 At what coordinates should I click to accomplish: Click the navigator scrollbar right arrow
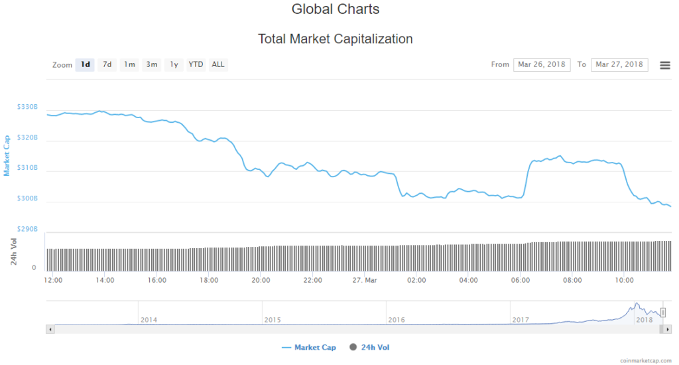tap(668, 329)
